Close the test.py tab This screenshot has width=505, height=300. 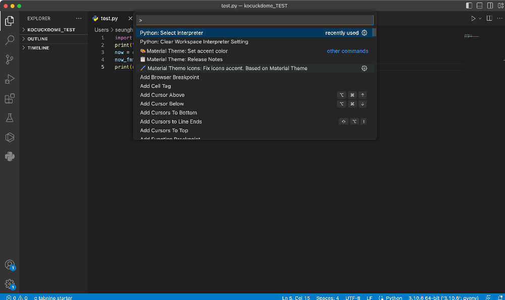(x=130, y=18)
